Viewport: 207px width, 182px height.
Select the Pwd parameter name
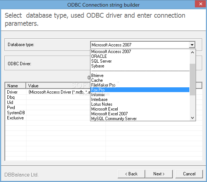pos(11,108)
